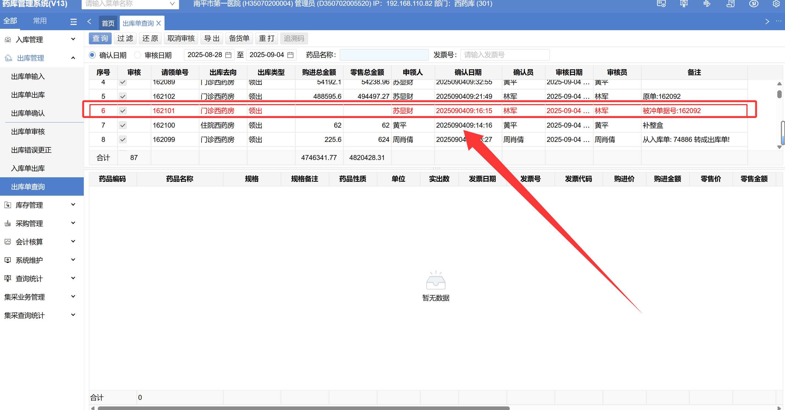Click the oval SI logo icon

coord(754,4)
